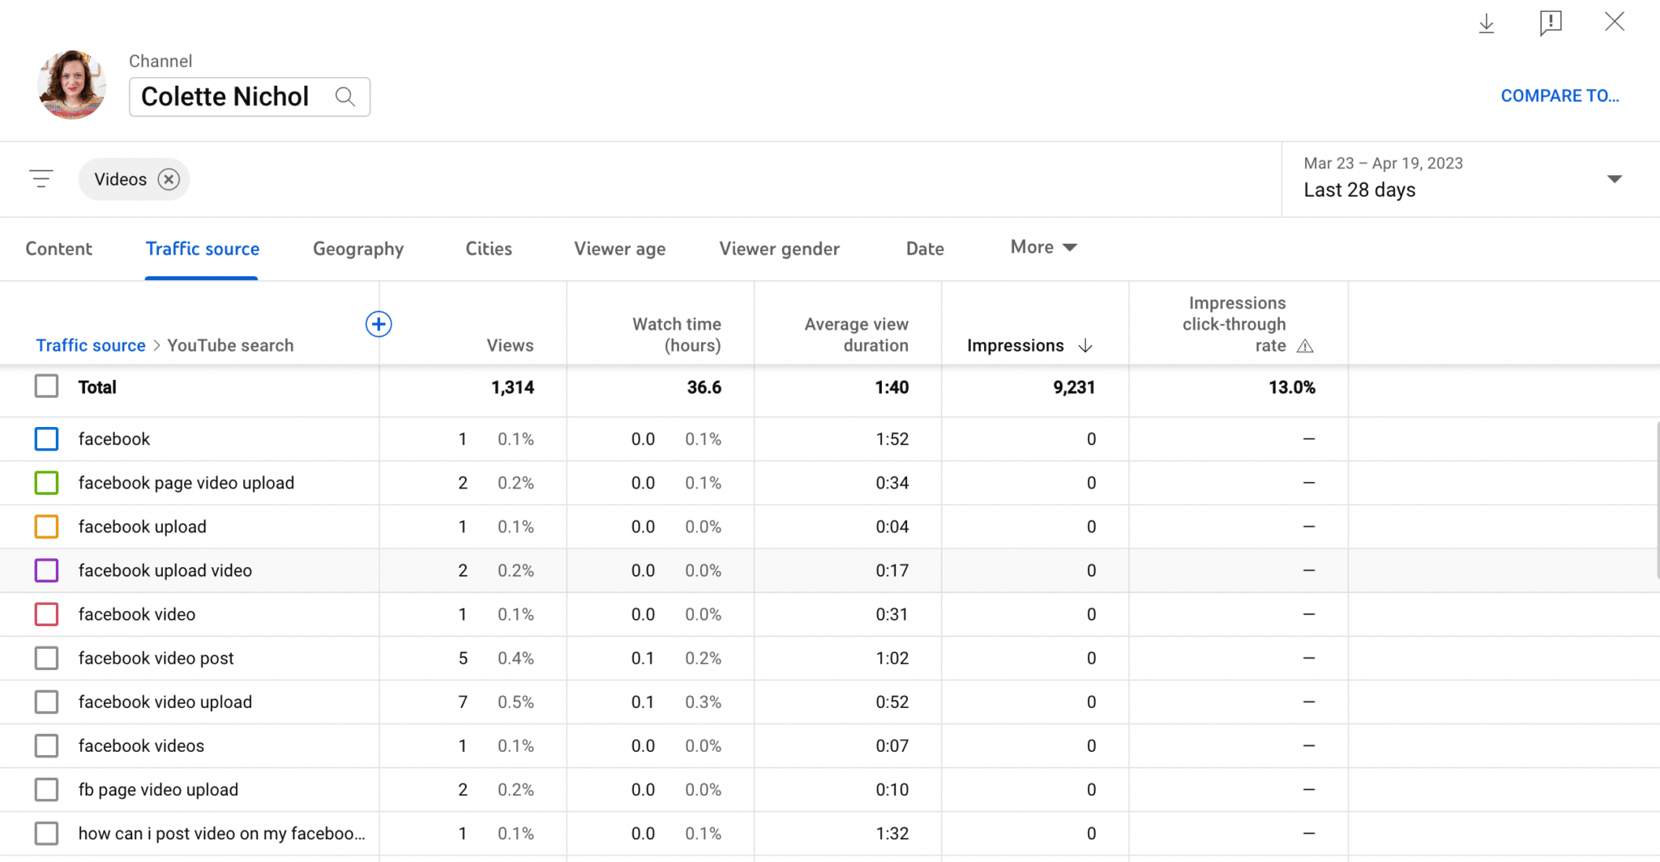Image resolution: width=1660 pixels, height=862 pixels.
Task: Add a metric with the plus icon
Action: (379, 324)
